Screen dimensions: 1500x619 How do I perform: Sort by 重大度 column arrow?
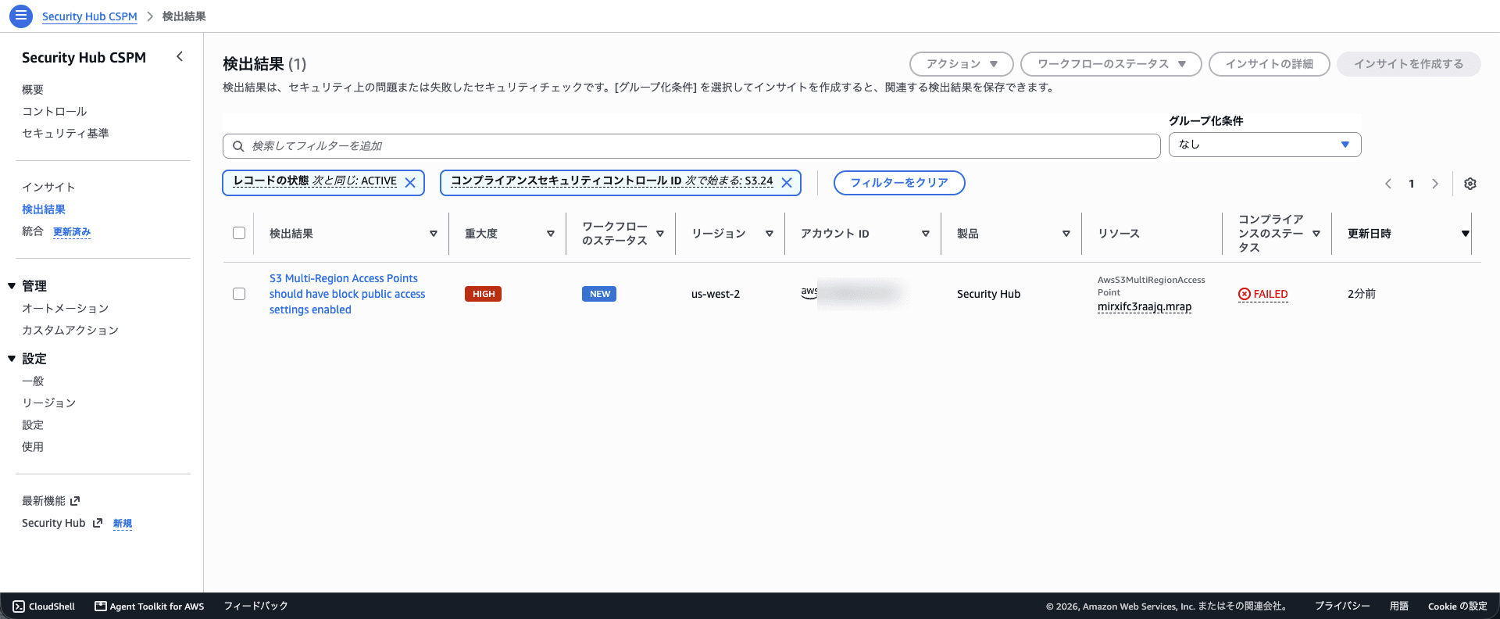click(551, 234)
